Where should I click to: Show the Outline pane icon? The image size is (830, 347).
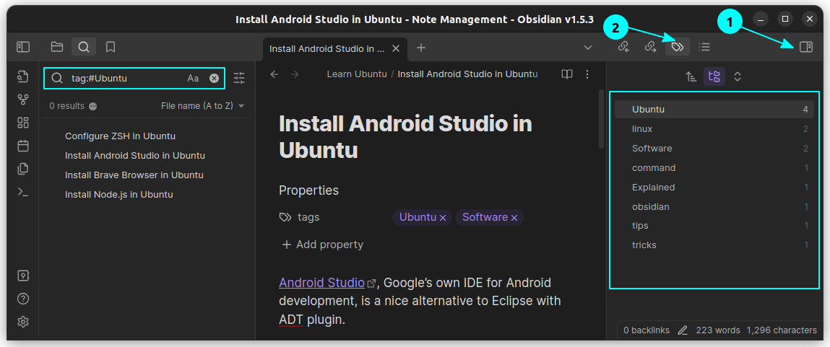pyautogui.click(x=704, y=47)
